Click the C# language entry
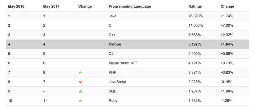Viewport: 256px width, 109px height. pos(111,54)
